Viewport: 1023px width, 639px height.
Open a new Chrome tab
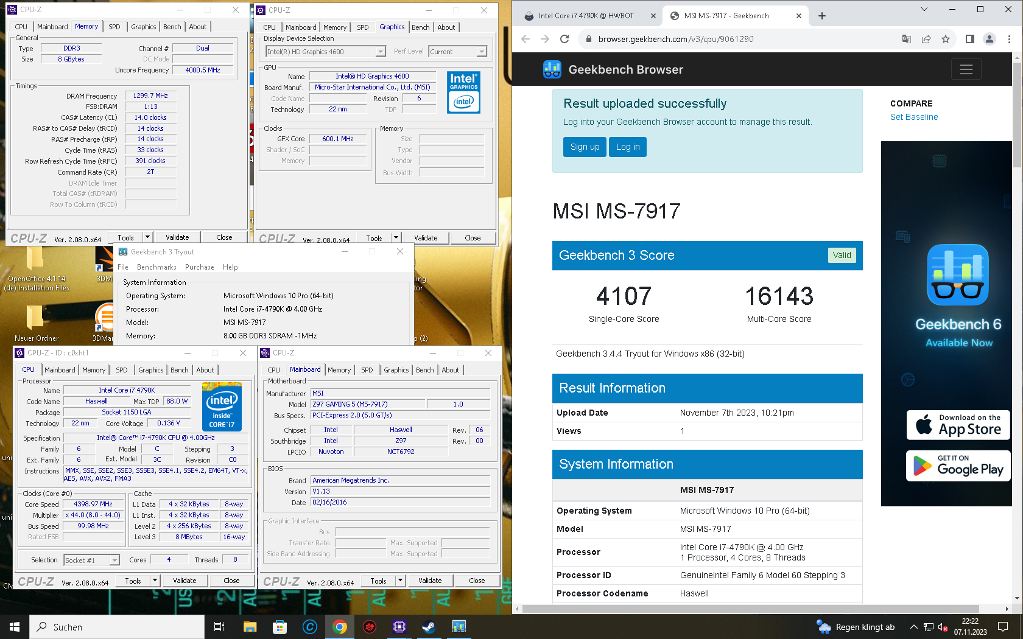(822, 16)
